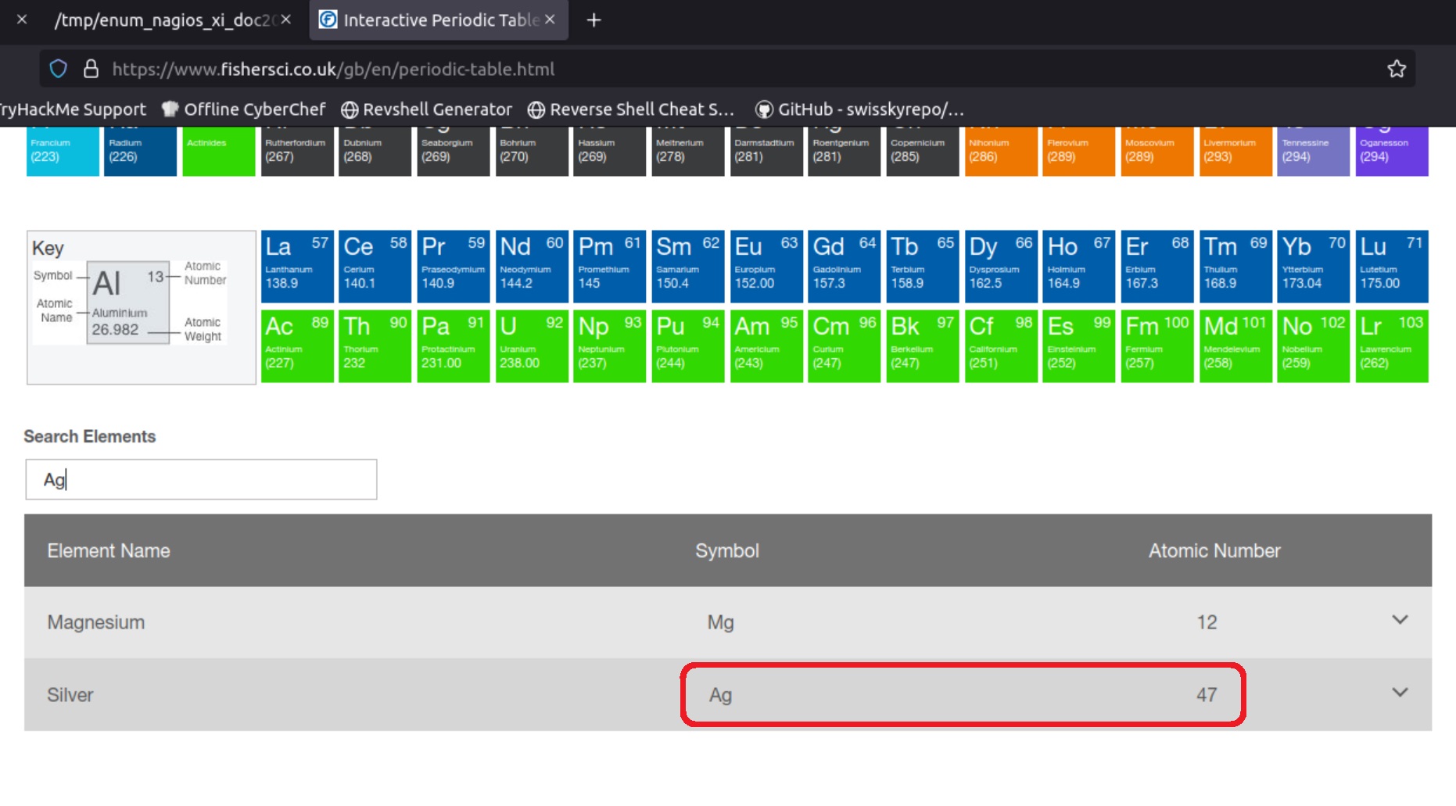This screenshot has width=1456, height=806.
Task: Select the Einsteinium Es tile
Action: point(1079,346)
